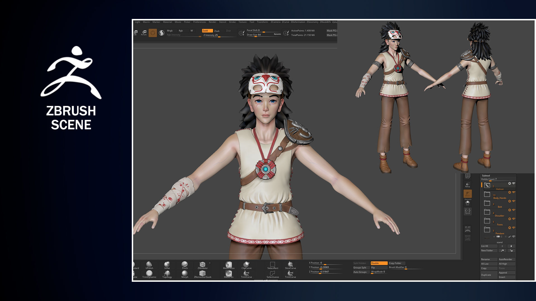The height and width of the screenshot is (301, 536).
Task: Move subtool down with down arrow
Action: (x=511, y=246)
